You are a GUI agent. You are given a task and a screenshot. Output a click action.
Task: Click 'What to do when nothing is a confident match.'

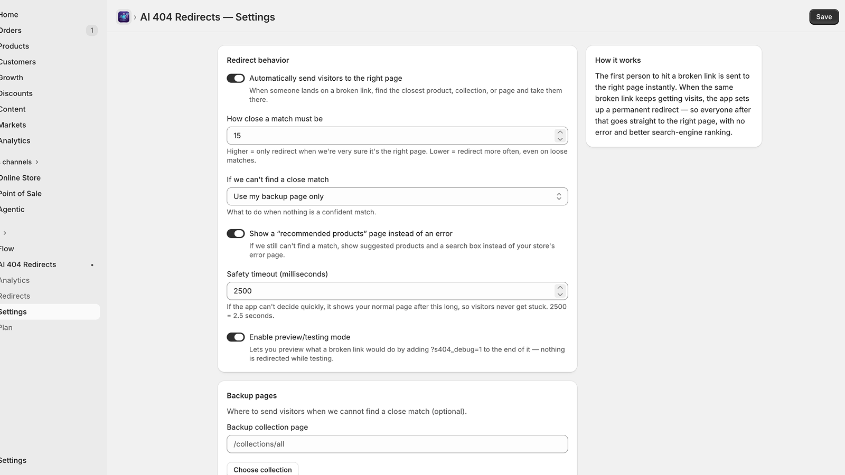302,212
